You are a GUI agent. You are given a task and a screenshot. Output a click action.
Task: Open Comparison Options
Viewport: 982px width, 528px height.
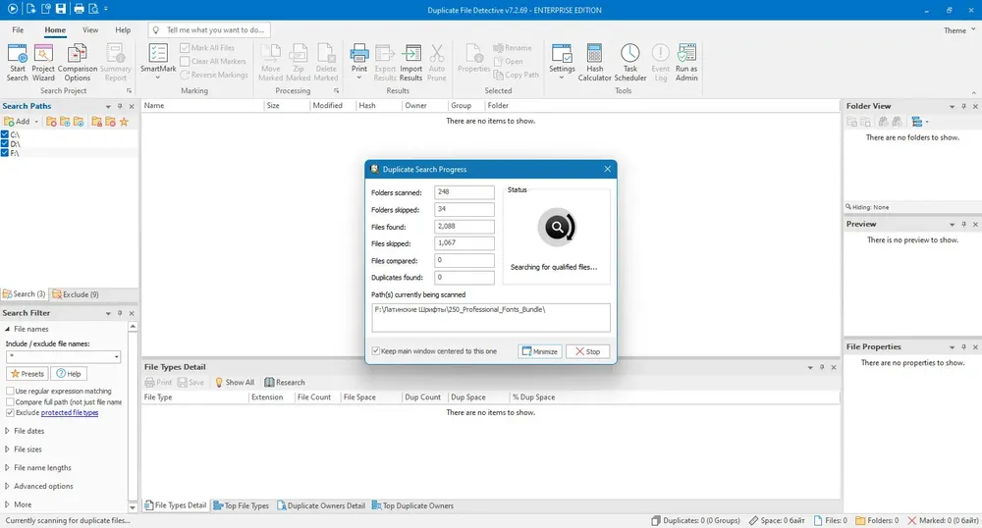(x=77, y=63)
